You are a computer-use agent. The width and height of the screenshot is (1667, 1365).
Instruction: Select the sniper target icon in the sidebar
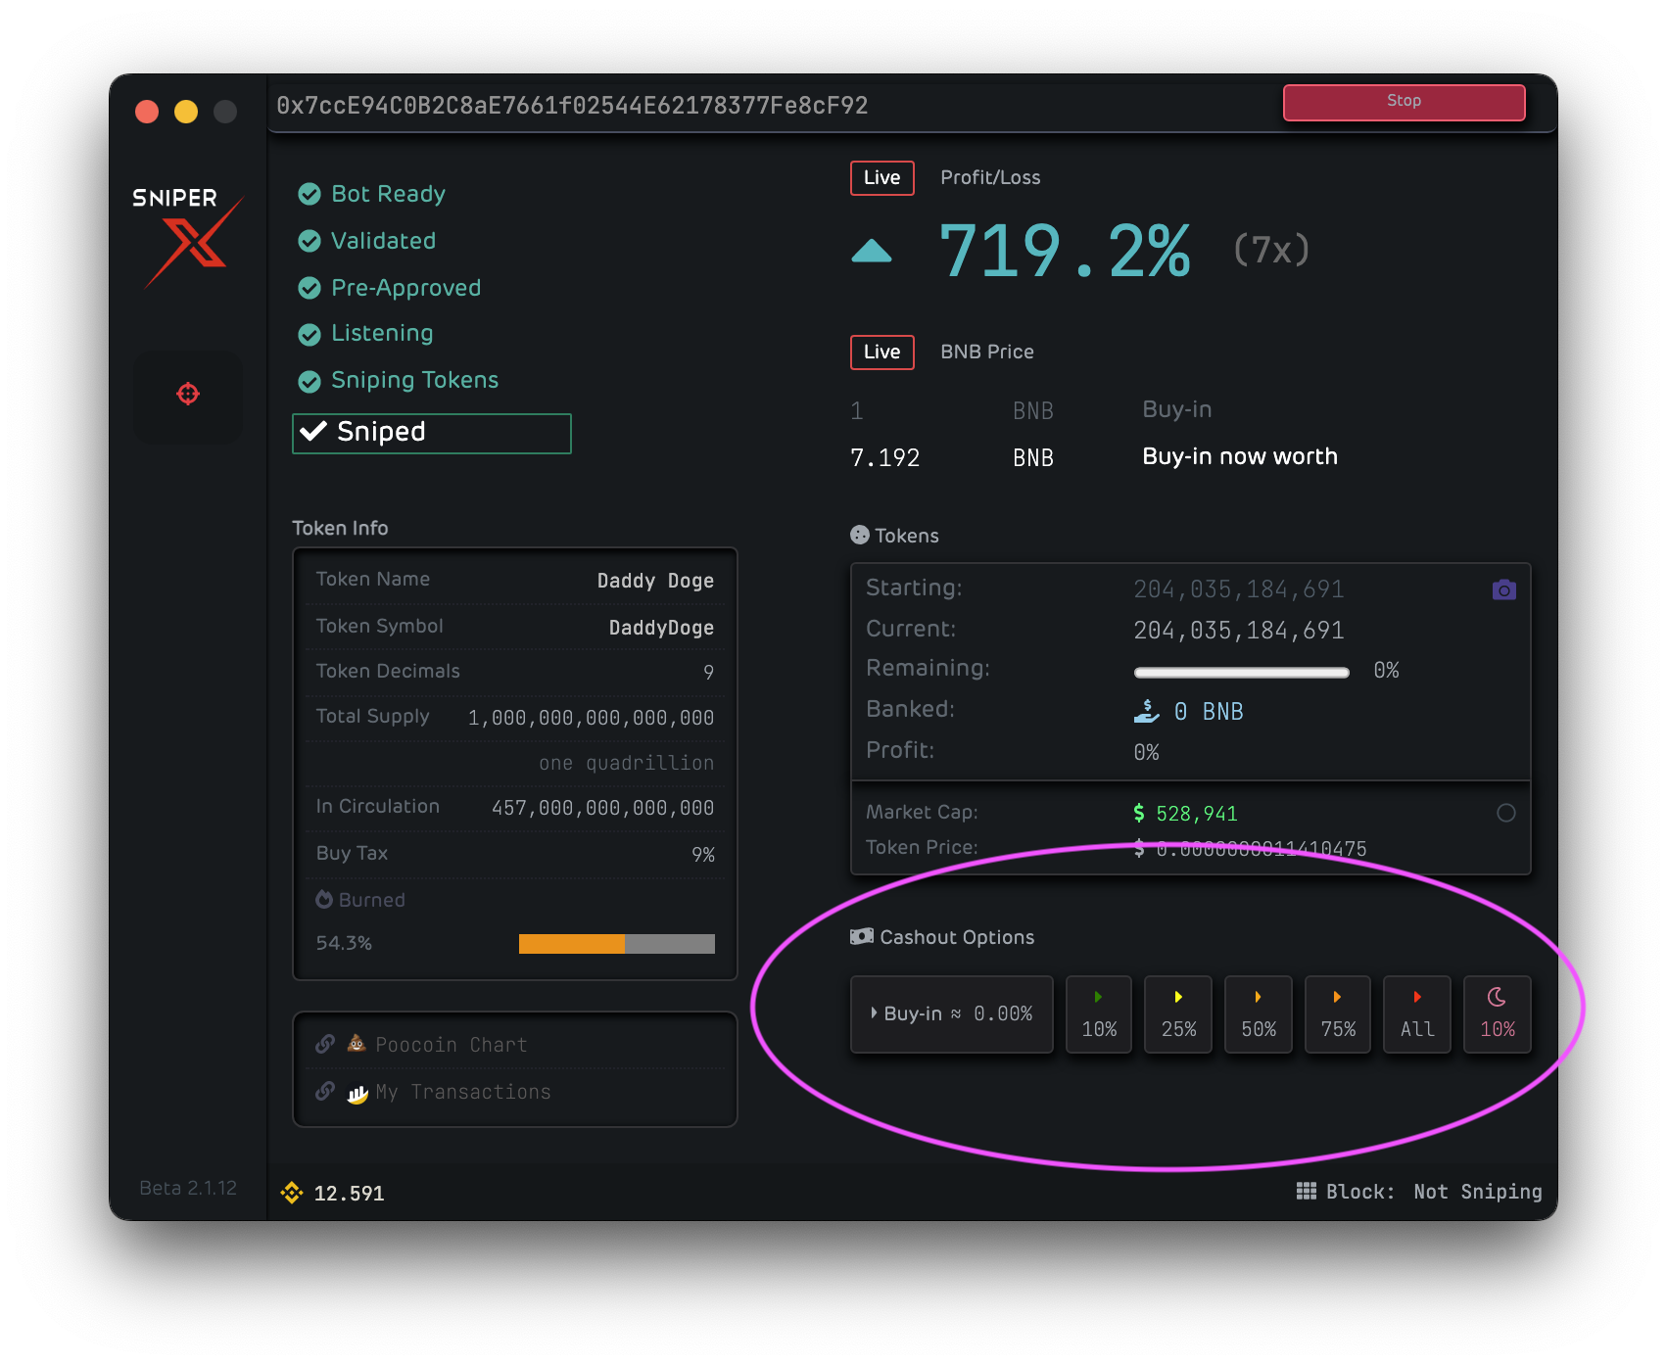(x=187, y=396)
